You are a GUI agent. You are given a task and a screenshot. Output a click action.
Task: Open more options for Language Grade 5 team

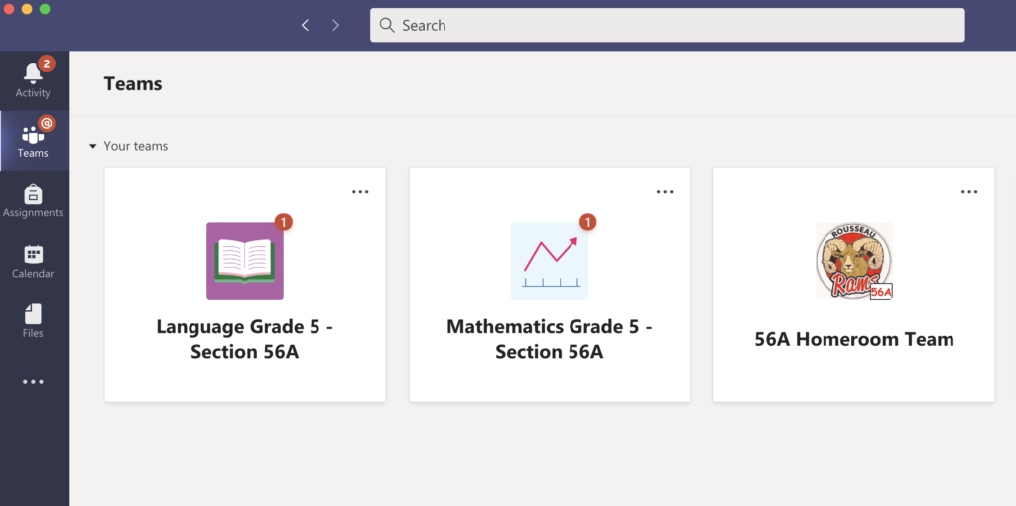point(360,192)
